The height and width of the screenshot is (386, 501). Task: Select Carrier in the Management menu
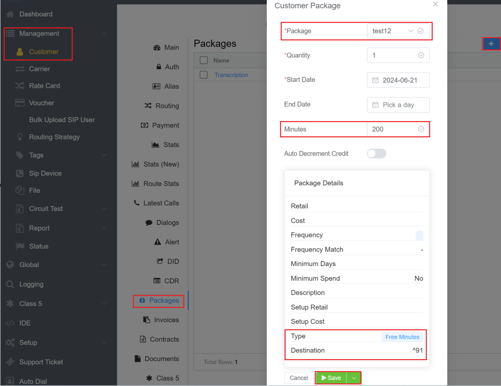click(39, 69)
